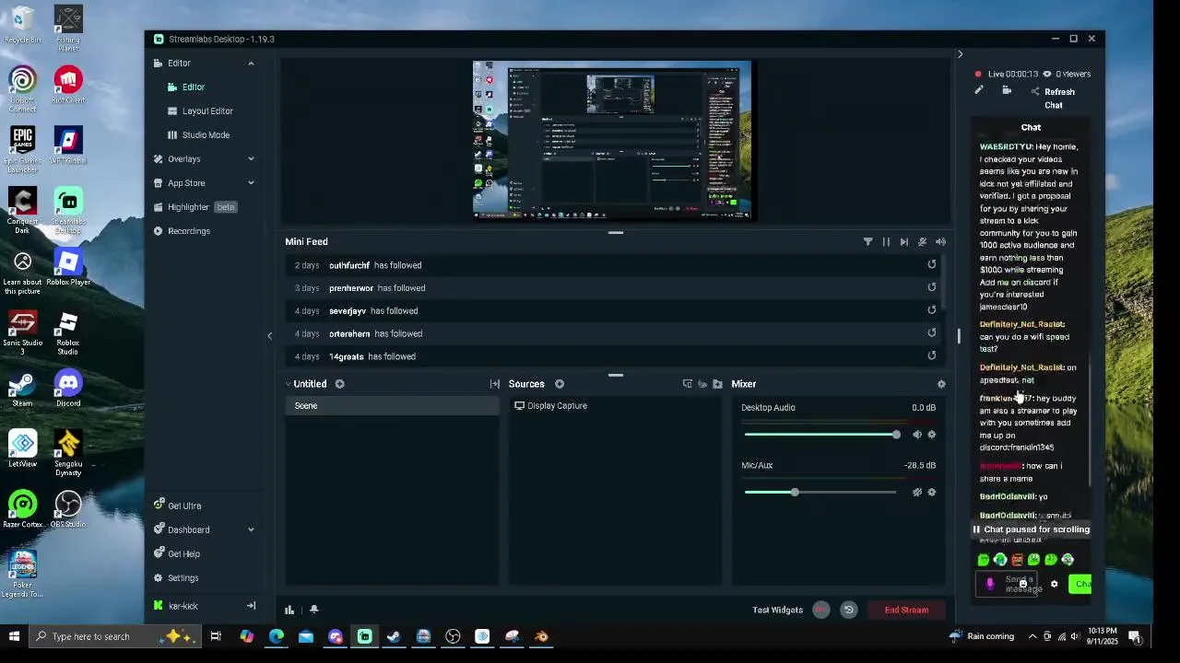
Task: Click Test Widgets
Action: [x=777, y=610]
